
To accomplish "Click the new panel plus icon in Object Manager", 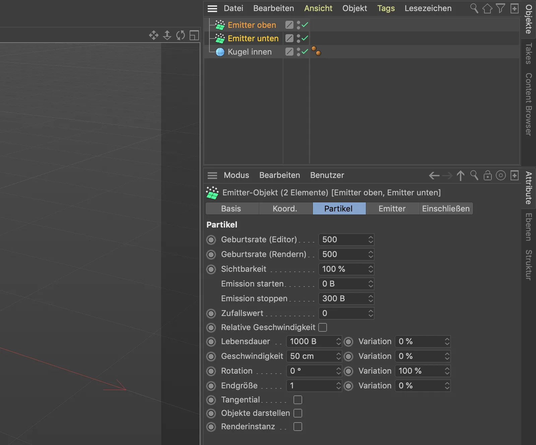I will pos(515,8).
